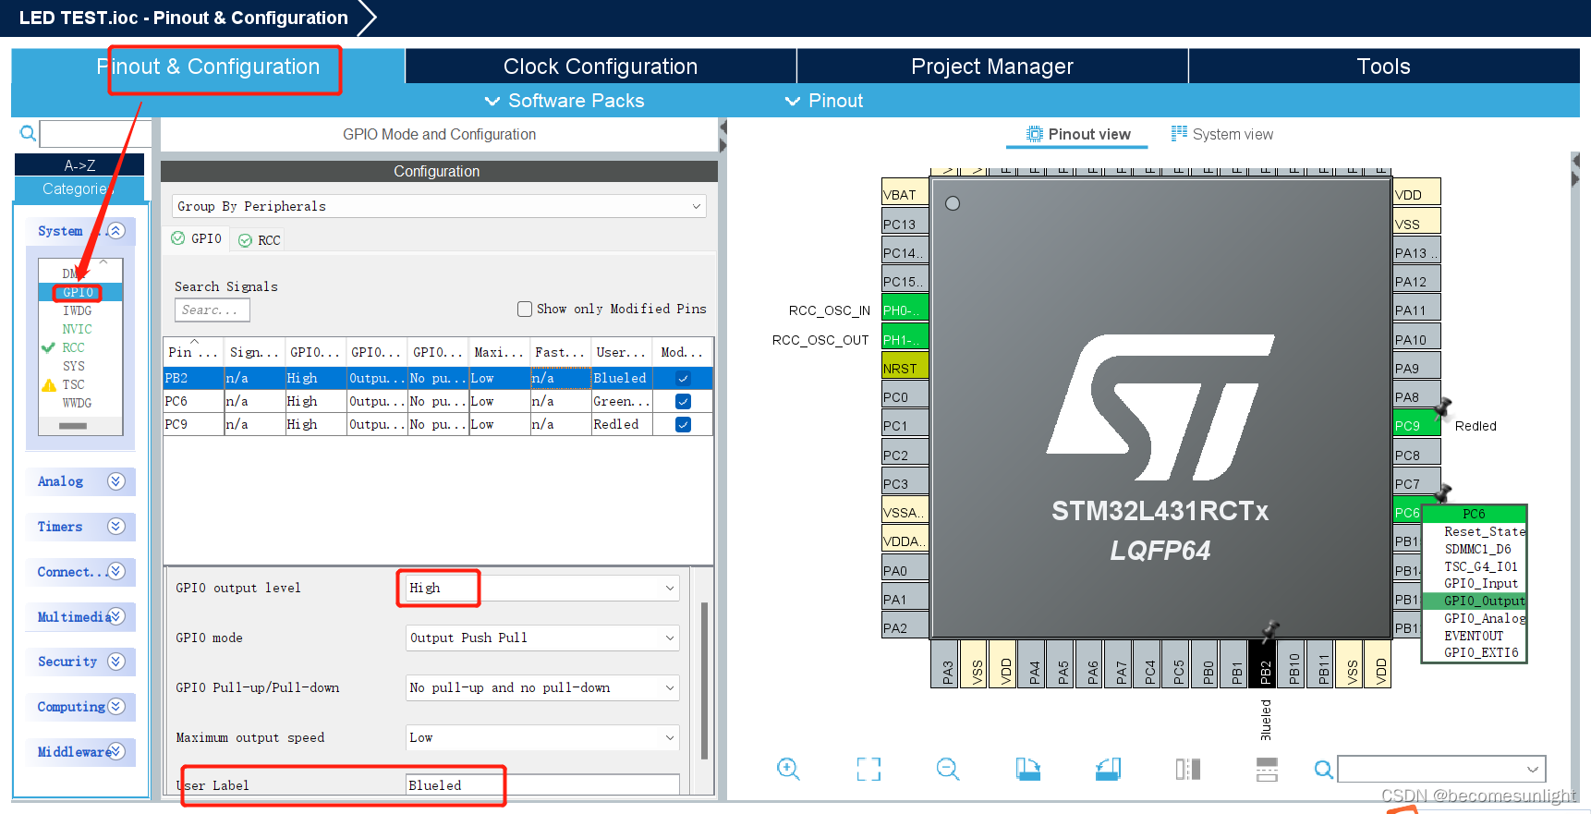
Task: Choose GPIO_Input from the PC6 menu
Action: pos(1481,583)
